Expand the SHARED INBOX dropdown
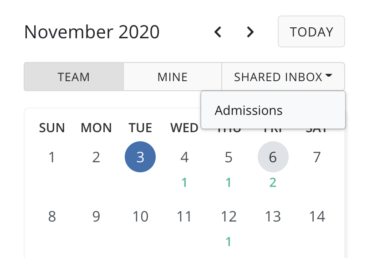This screenshot has height=258, width=377. [x=283, y=77]
